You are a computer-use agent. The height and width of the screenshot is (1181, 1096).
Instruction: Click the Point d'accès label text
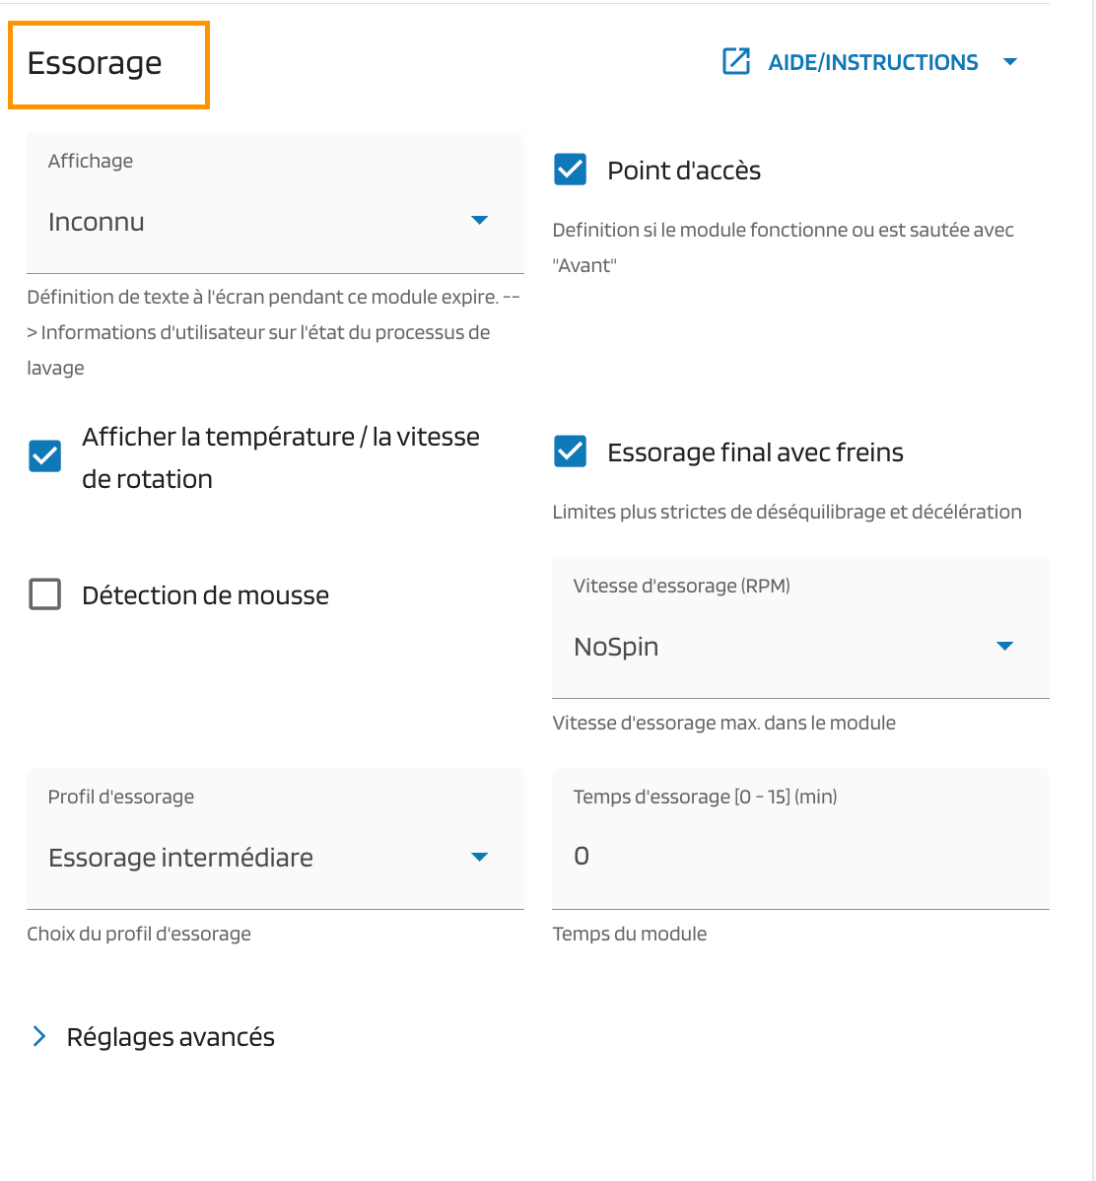[x=684, y=171]
